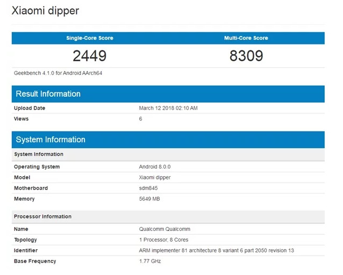This screenshot has width=343, height=275.
Task: Click the Qualcomm Qualcomm processor name
Action: coord(163,229)
